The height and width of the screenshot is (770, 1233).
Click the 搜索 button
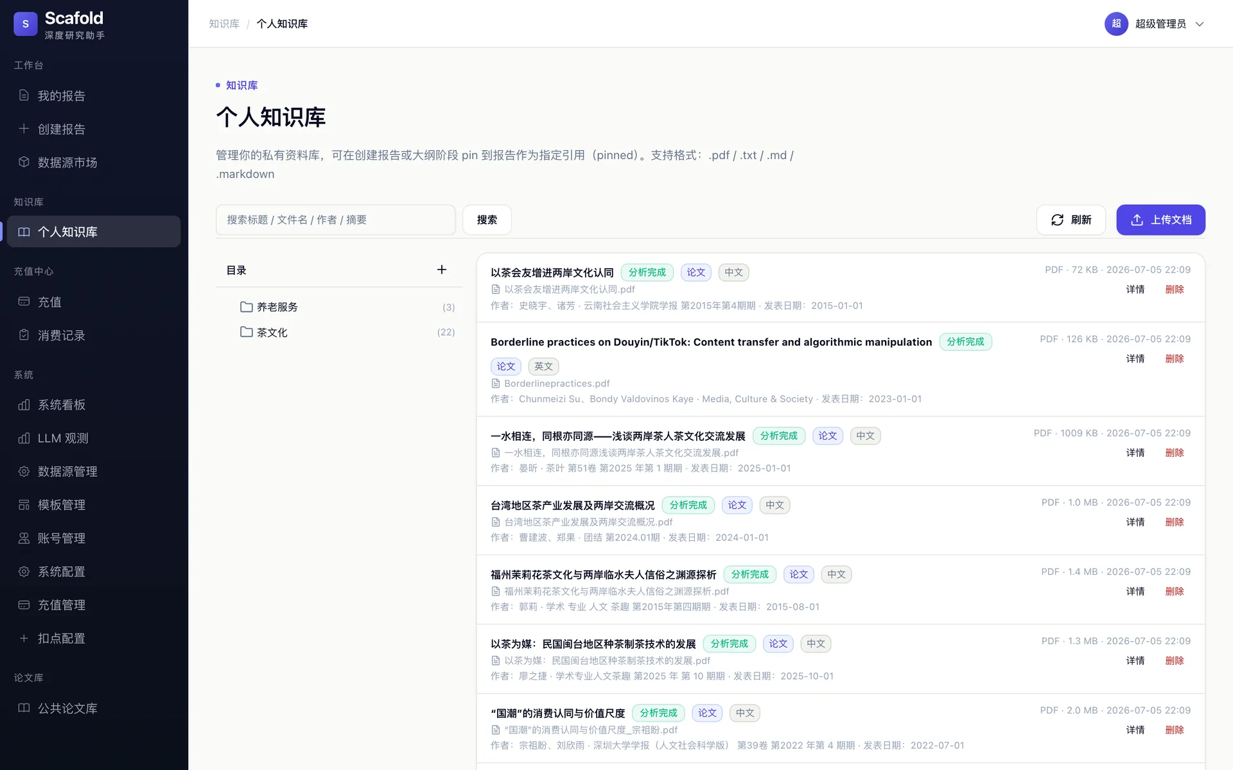coord(487,220)
